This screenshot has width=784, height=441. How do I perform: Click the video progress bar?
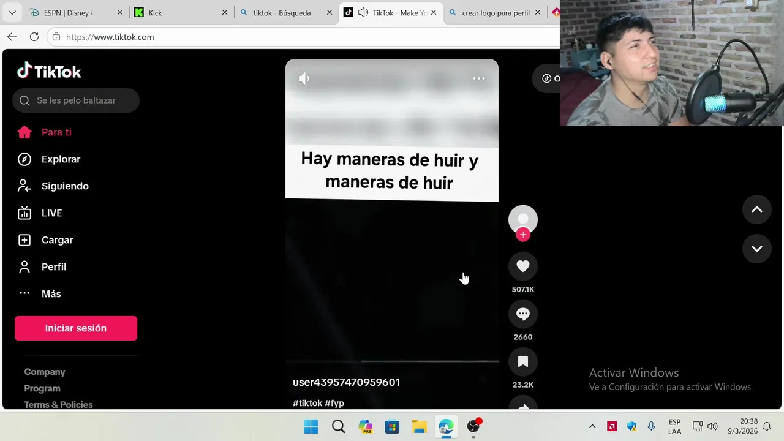392,361
